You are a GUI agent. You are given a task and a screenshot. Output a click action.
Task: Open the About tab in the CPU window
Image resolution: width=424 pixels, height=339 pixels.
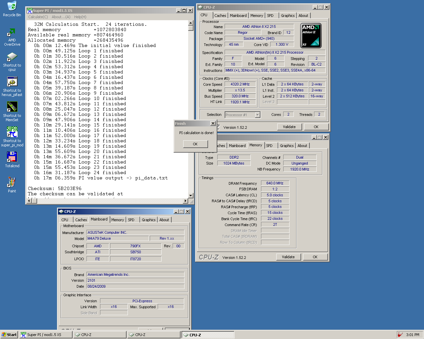pos(303,16)
